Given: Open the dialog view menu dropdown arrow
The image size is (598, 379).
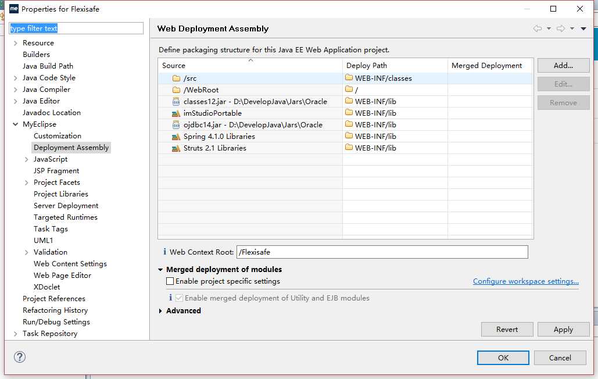Looking at the screenshot, I should [583, 28].
